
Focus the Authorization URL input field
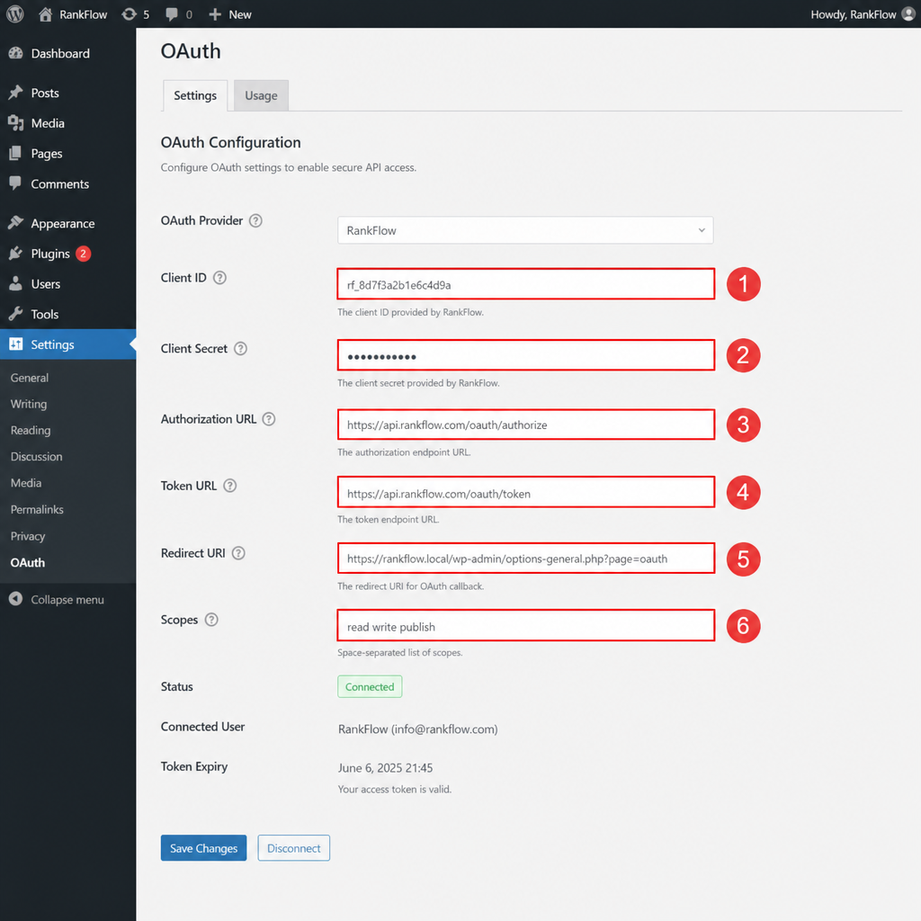(525, 425)
